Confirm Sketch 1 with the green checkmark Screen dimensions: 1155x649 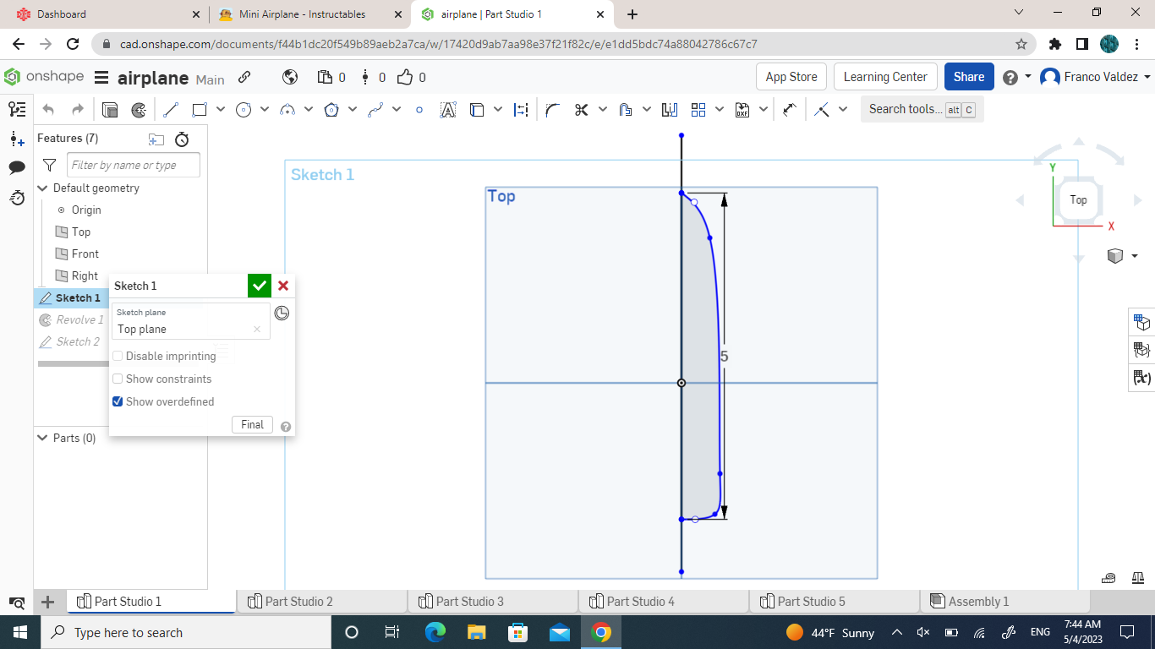(259, 286)
